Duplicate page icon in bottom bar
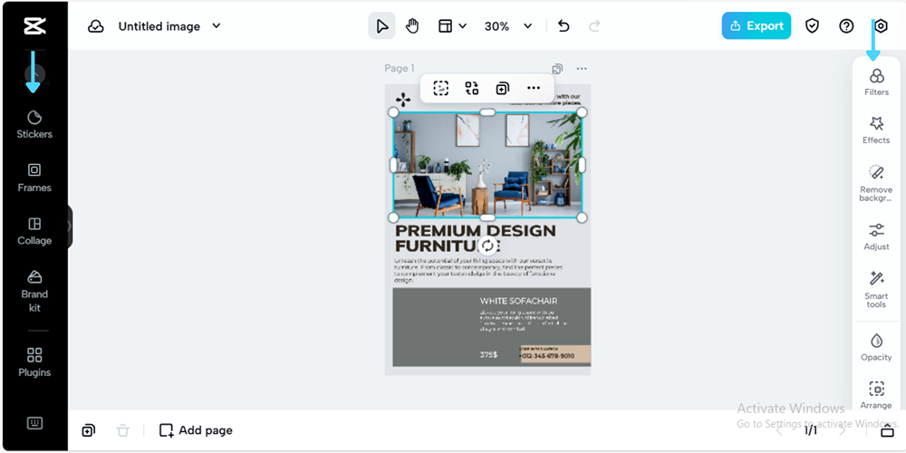906x453 pixels. (89, 430)
